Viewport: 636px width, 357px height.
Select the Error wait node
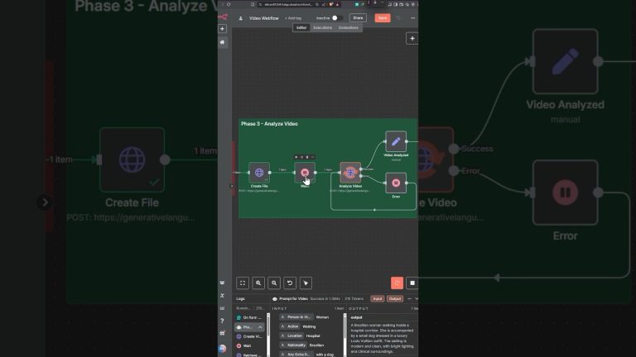click(396, 183)
